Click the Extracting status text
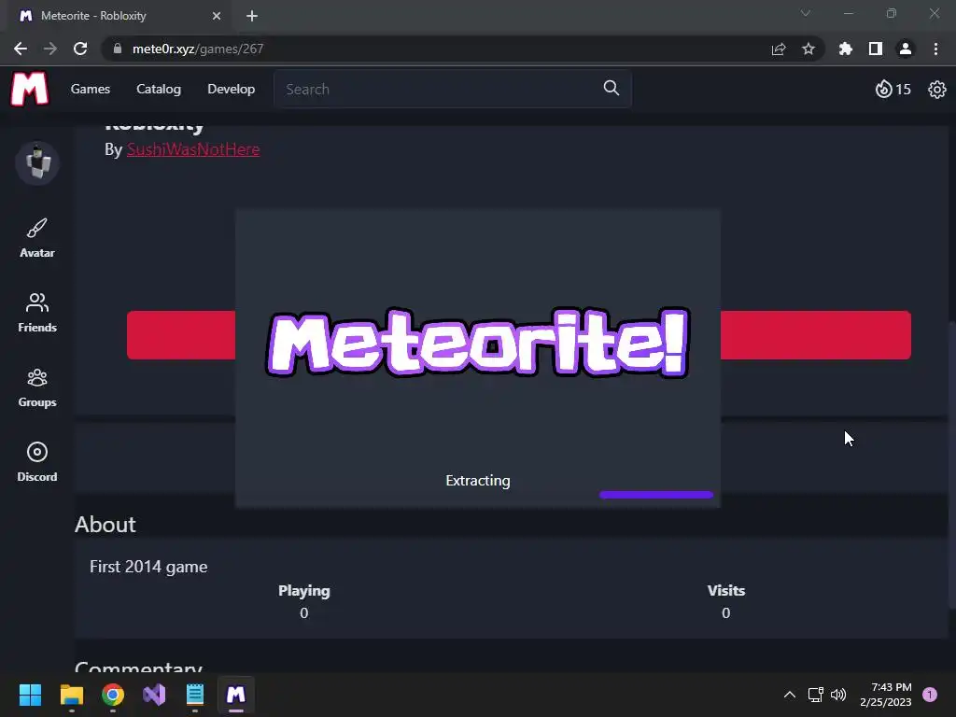This screenshot has width=956, height=717. [478, 481]
